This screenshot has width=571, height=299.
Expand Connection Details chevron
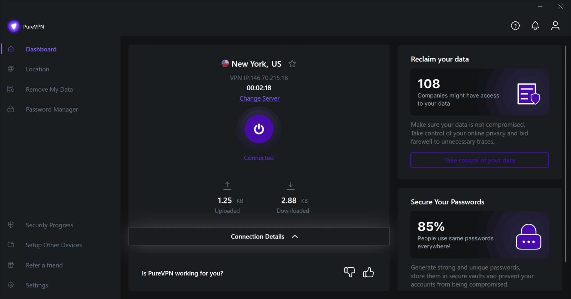[295, 237]
